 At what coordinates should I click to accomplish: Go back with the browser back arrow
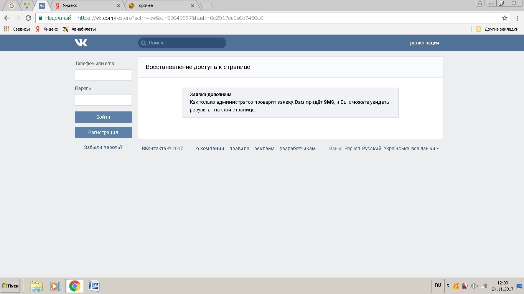tap(7, 18)
